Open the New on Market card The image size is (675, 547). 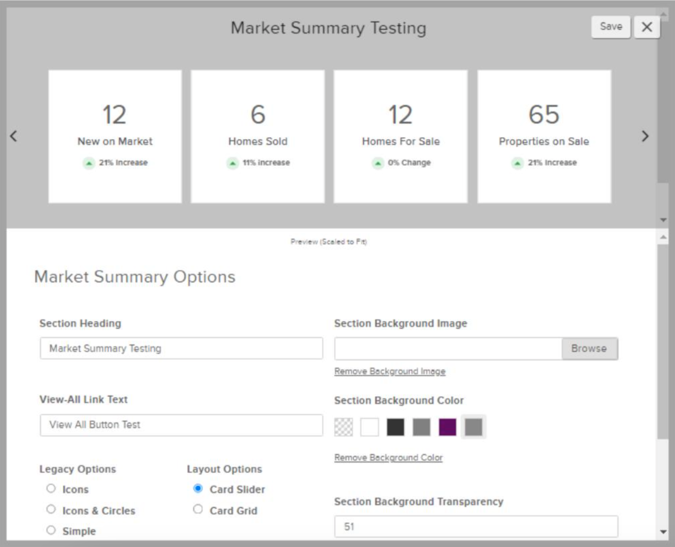(115, 136)
